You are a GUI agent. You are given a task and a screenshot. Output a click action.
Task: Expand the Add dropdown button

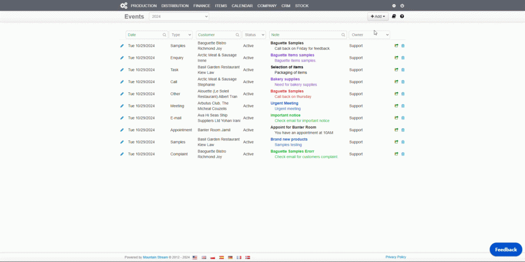378,16
